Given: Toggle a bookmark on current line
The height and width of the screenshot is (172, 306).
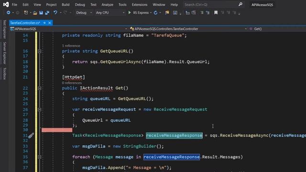Looking at the screenshot, I should pos(216,13).
